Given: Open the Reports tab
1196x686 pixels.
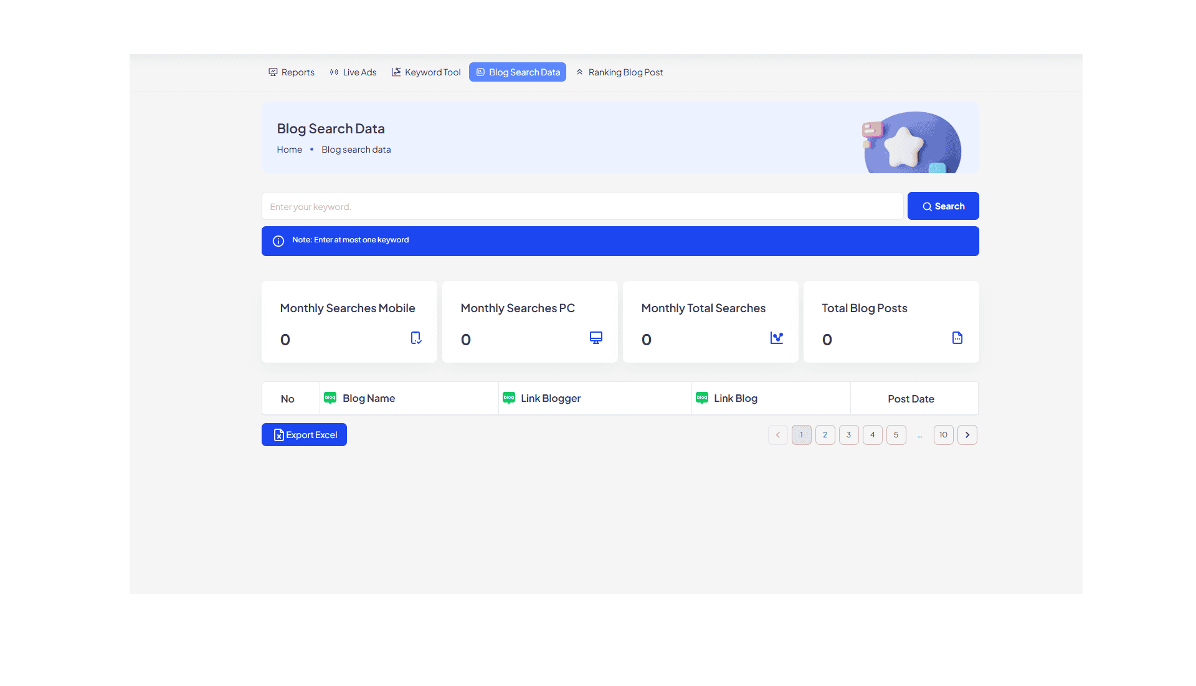Looking at the screenshot, I should click(291, 72).
